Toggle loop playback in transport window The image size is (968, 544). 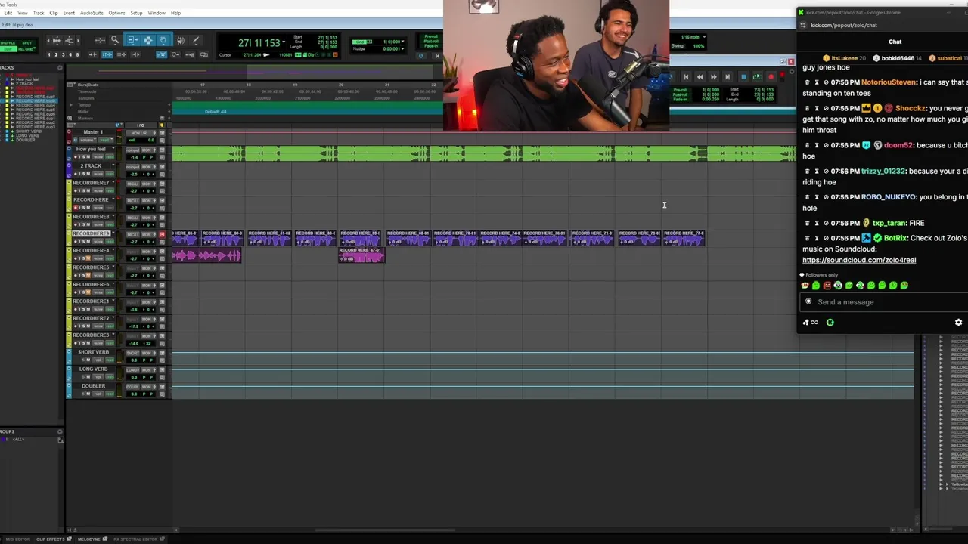pyautogui.click(x=758, y=77)
